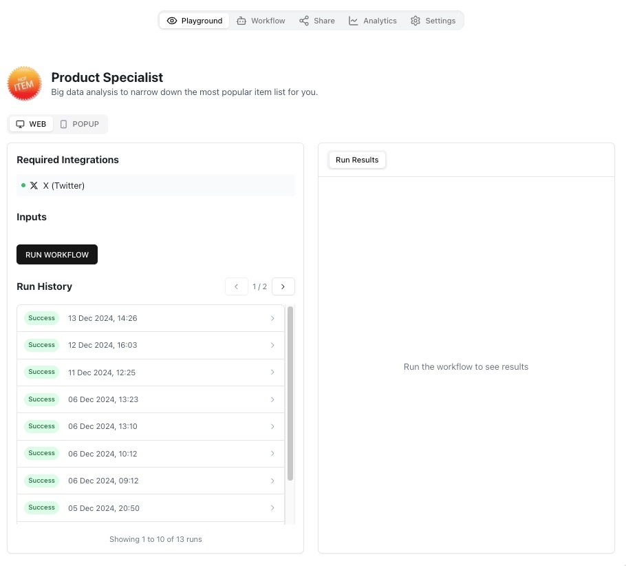This screenshot has width=626, height=566.
Task: Click the Product Specialist HOT ITEM logo
Action: [24, 84]
